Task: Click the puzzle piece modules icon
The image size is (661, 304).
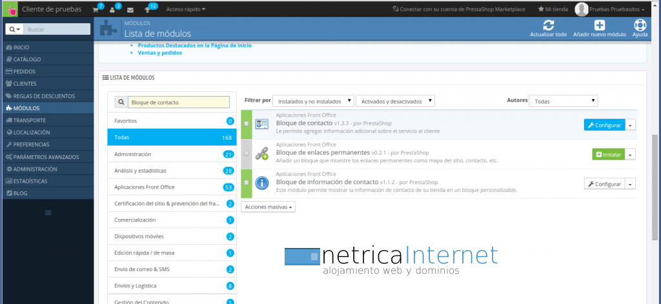Action: pos(108,28)
